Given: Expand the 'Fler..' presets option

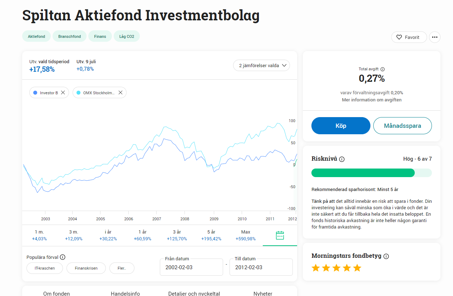Looking at the screenshot, I should tap(122, 268).
